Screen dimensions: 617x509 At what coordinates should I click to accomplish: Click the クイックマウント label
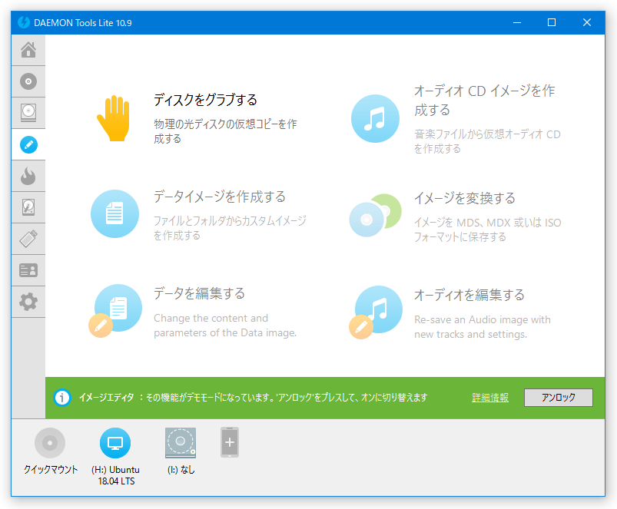coord(51,470)
